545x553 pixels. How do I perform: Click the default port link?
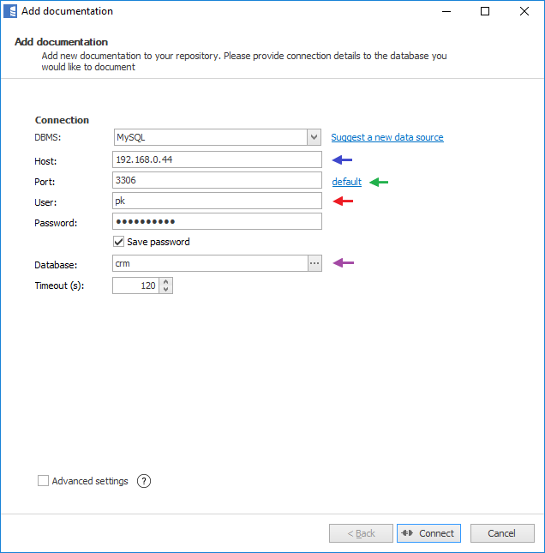(x=347, y=182)
